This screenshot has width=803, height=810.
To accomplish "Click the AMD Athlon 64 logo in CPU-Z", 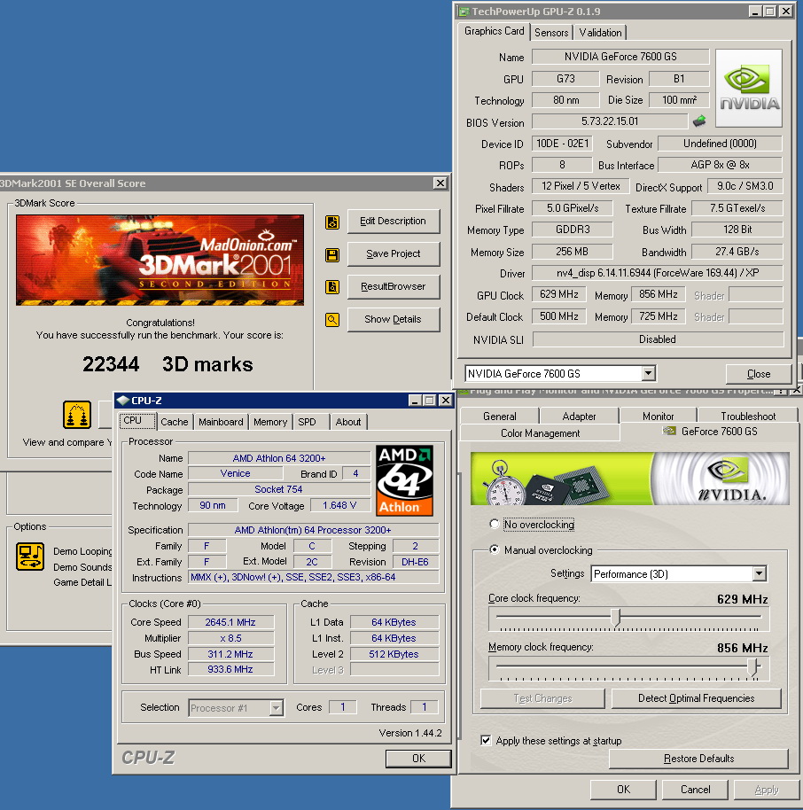I will pos(404,480).
